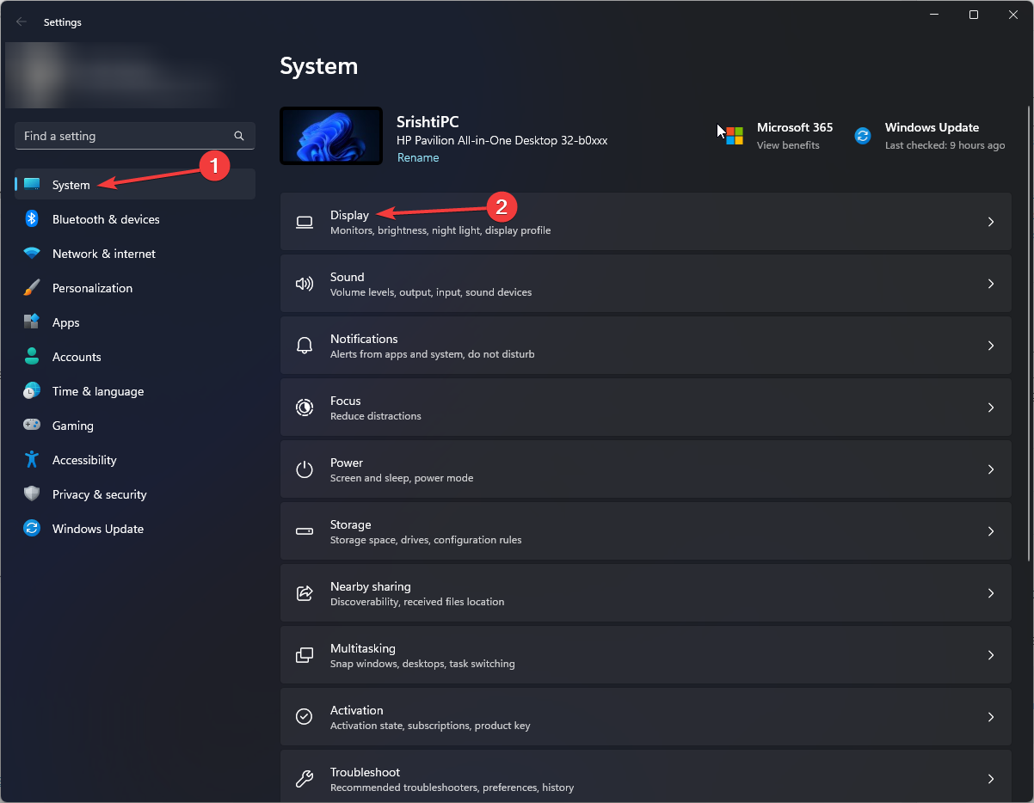Open Bluetooth & devices category

pos(135,219)
